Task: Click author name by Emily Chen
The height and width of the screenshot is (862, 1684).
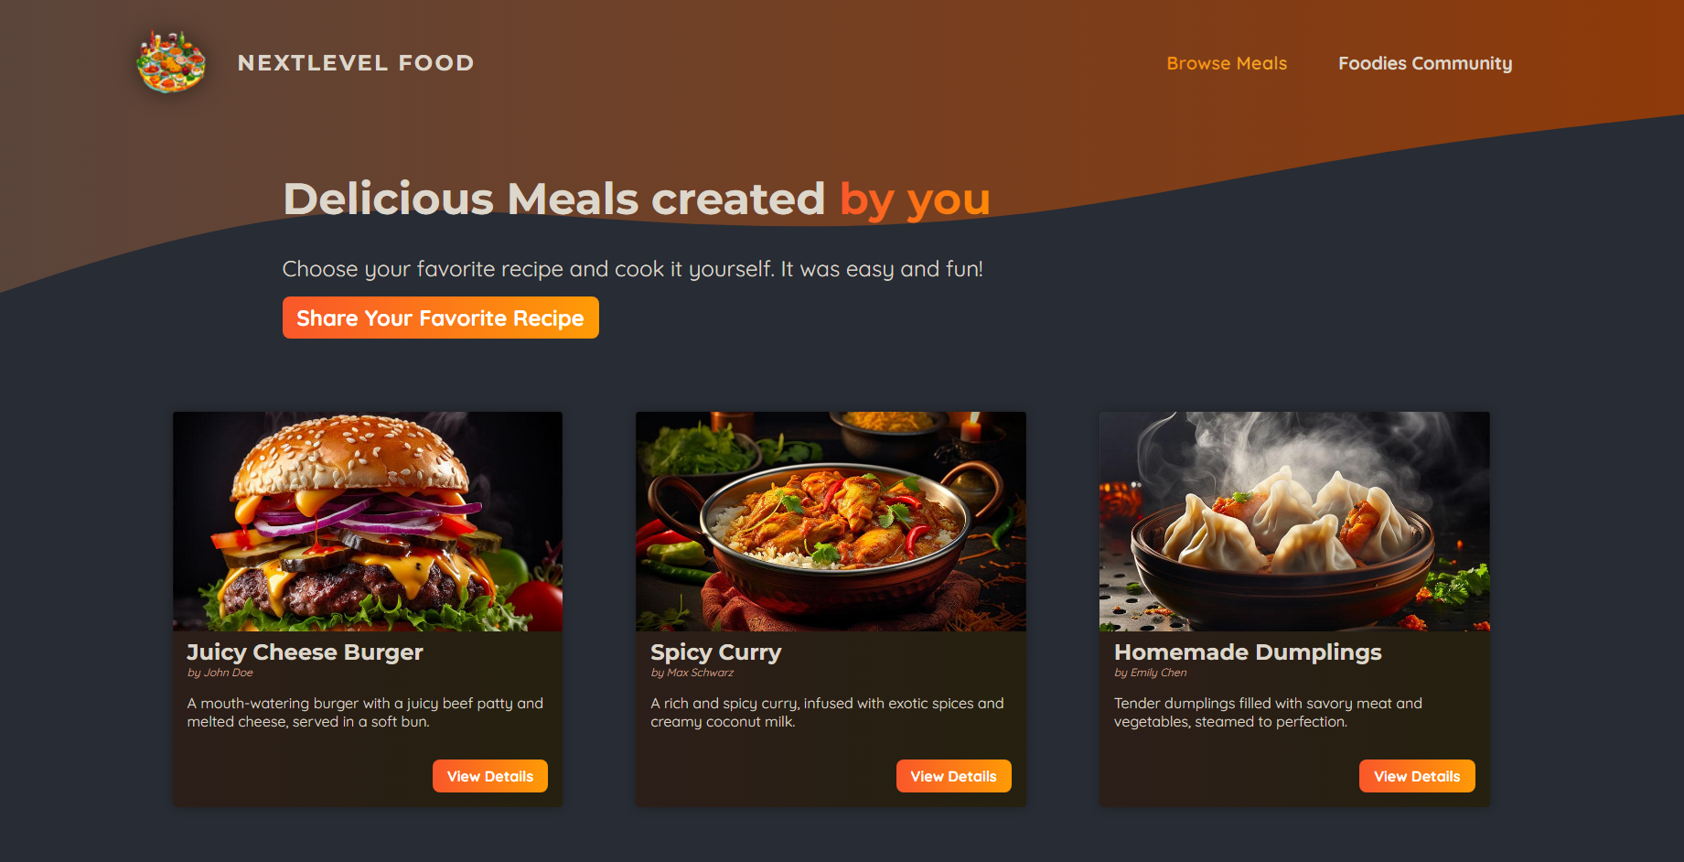Action: pyautogui.click(x=1151, y=673)
